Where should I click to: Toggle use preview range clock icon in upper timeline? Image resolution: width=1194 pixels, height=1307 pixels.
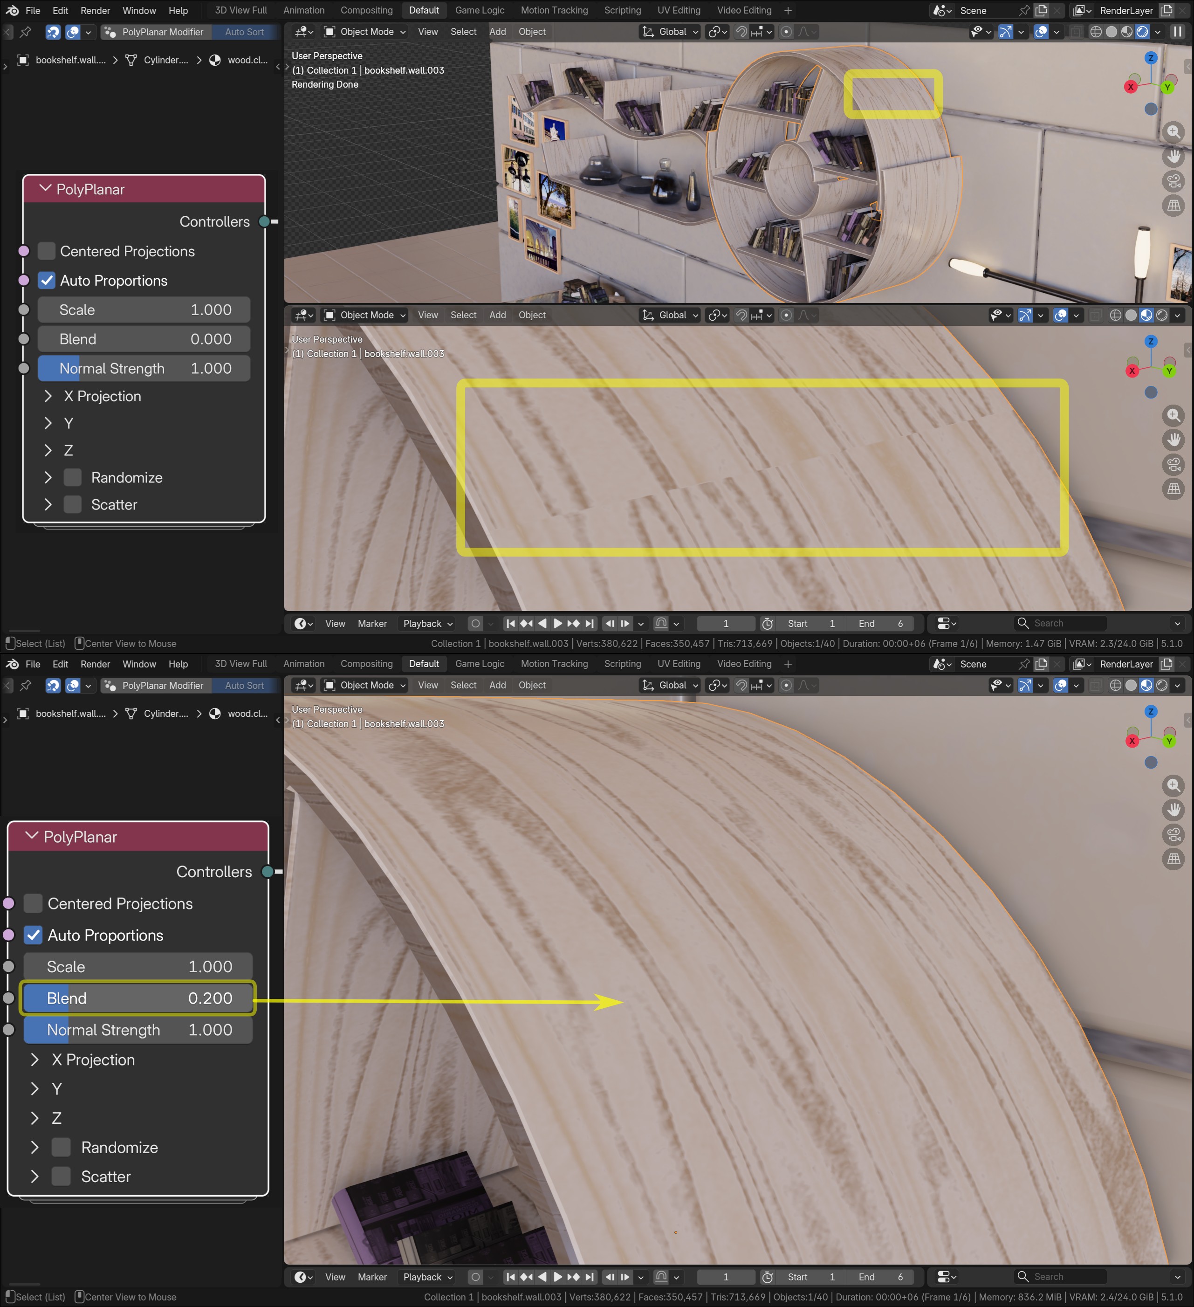pyautogui.click(x=768, y=624)
